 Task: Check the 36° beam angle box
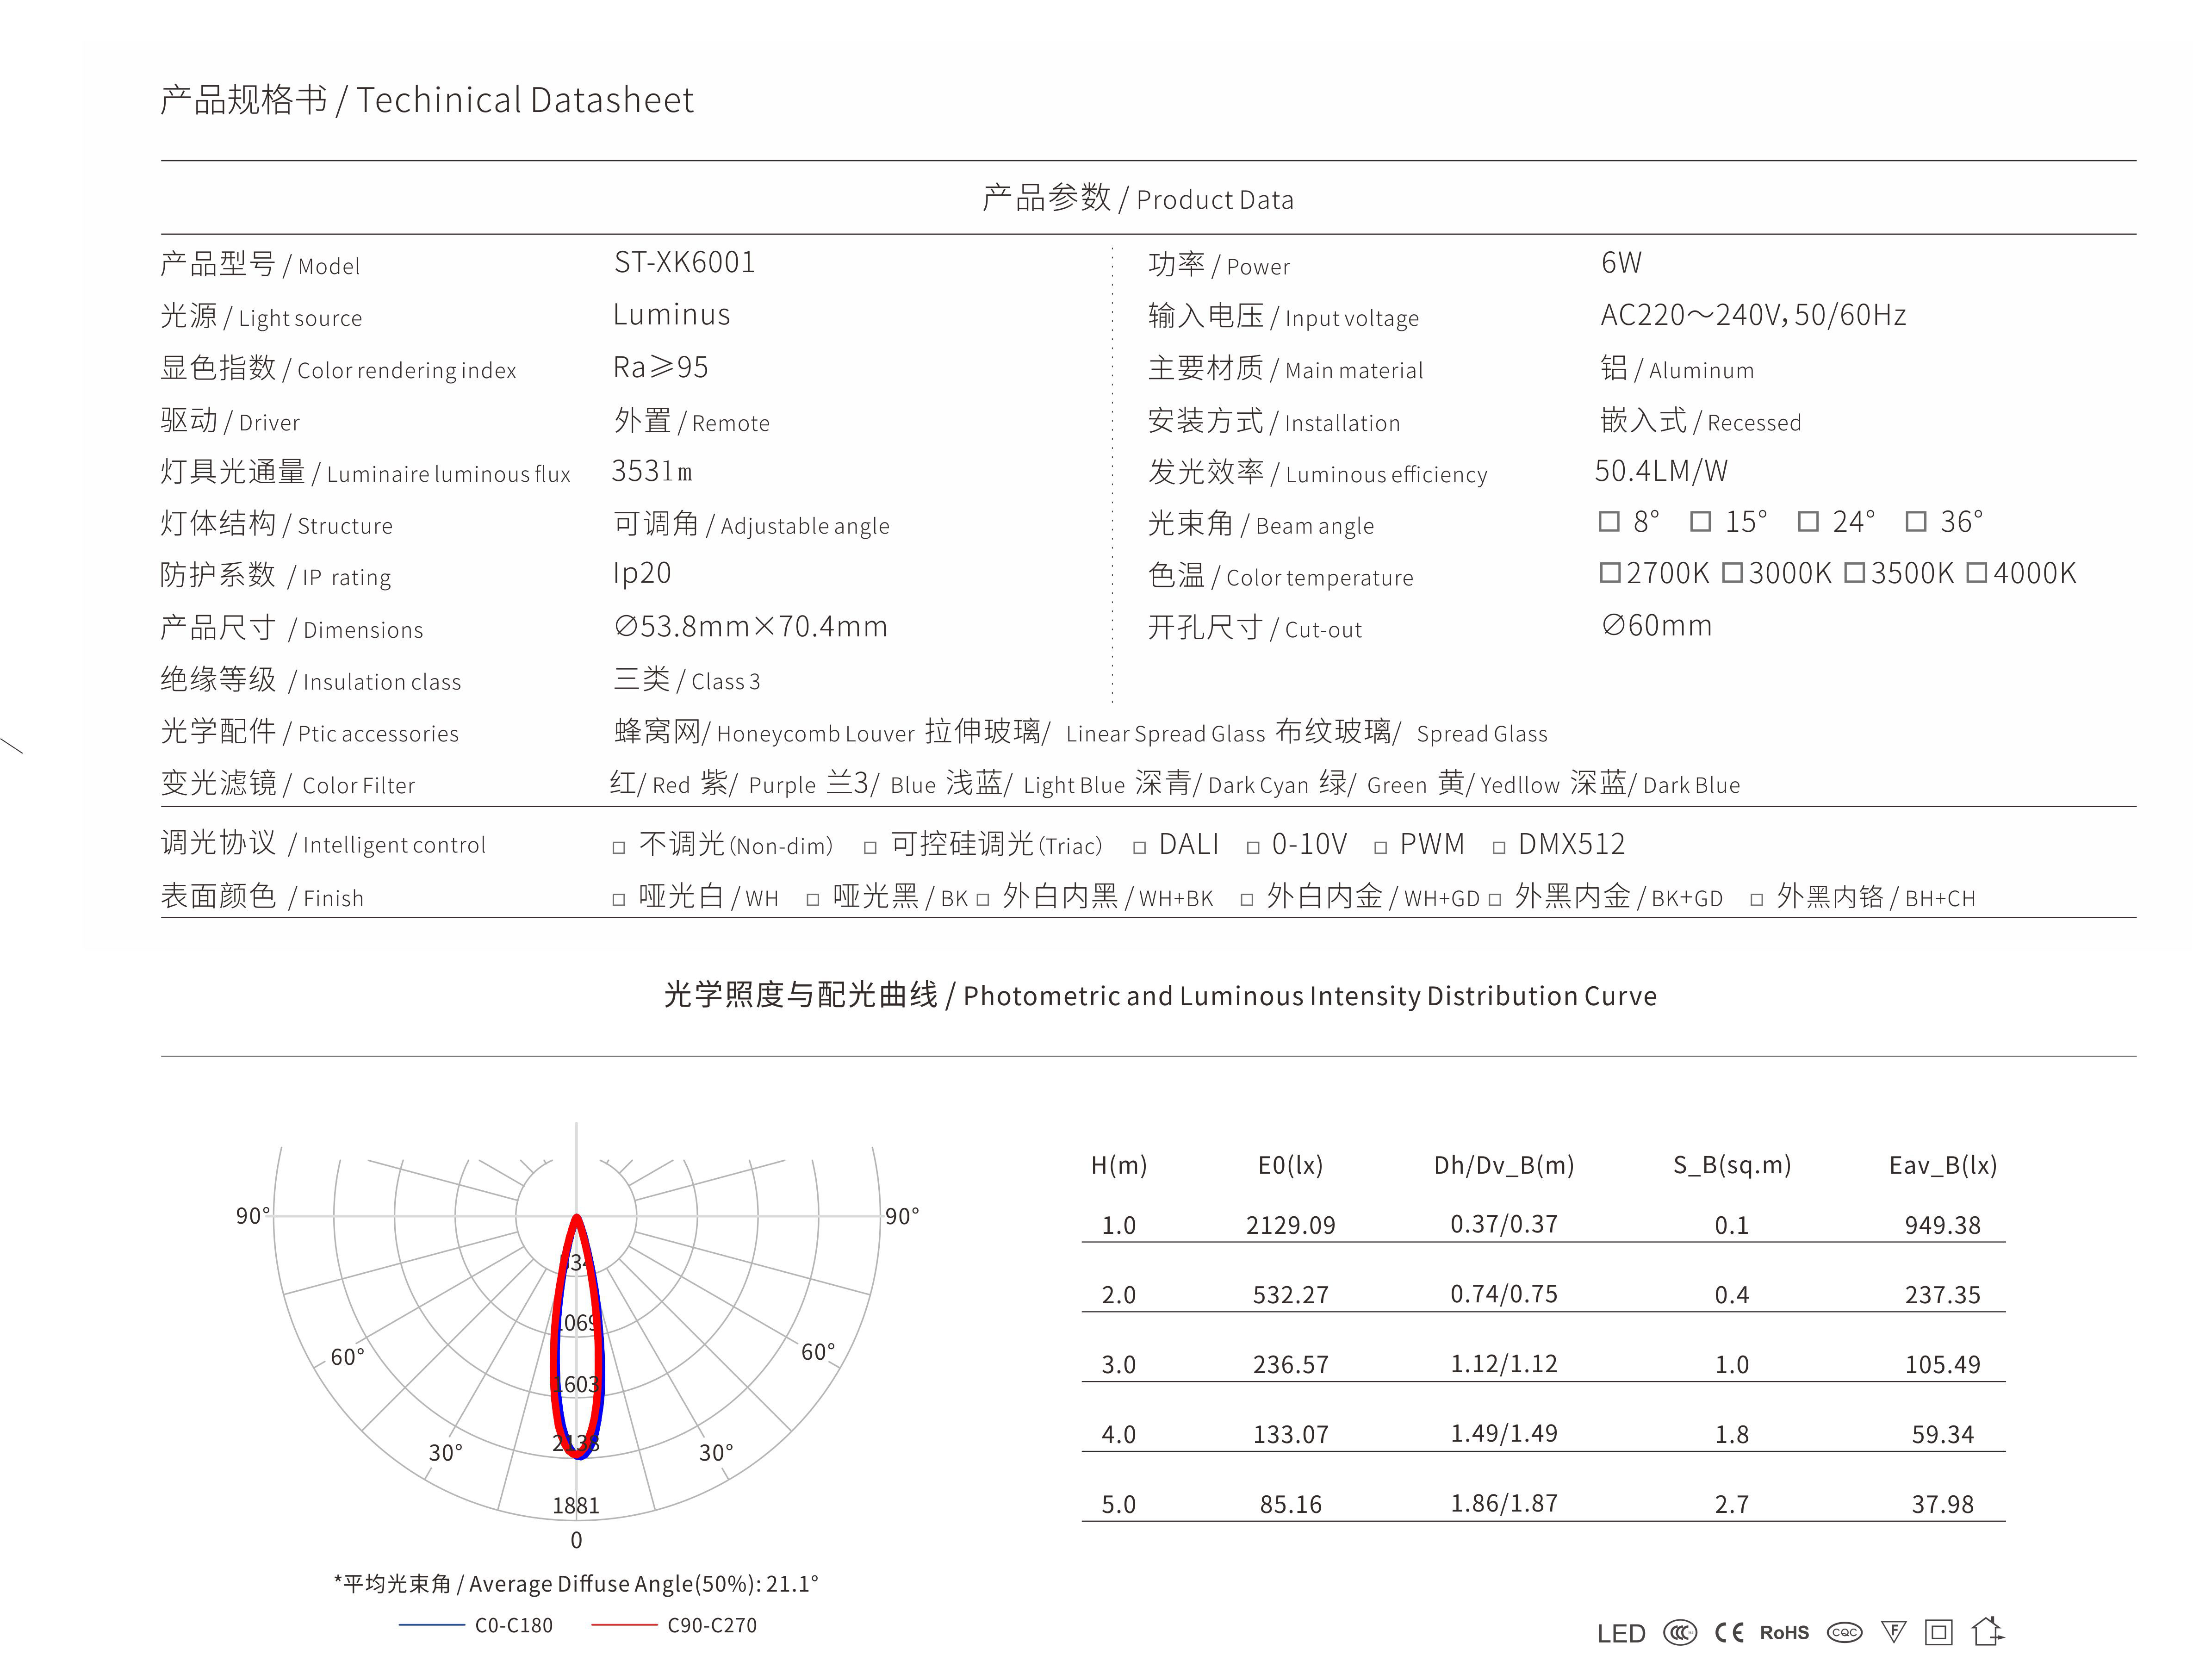pyautogui.click(x=1916, y=521)
